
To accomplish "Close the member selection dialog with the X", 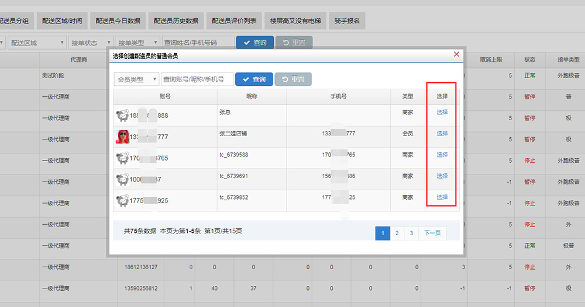I will tap(456, 54).
